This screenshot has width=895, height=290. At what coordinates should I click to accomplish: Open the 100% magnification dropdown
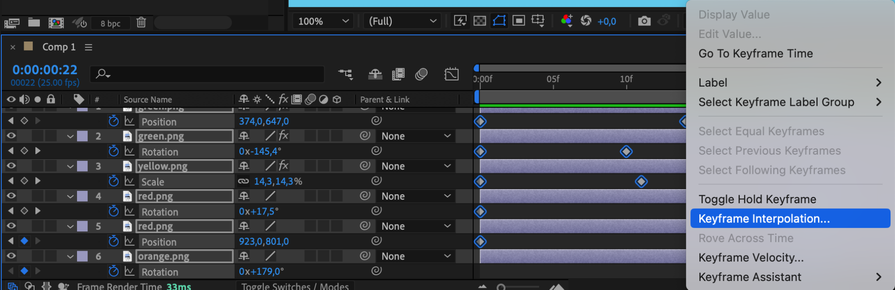(x=323, y=21)
